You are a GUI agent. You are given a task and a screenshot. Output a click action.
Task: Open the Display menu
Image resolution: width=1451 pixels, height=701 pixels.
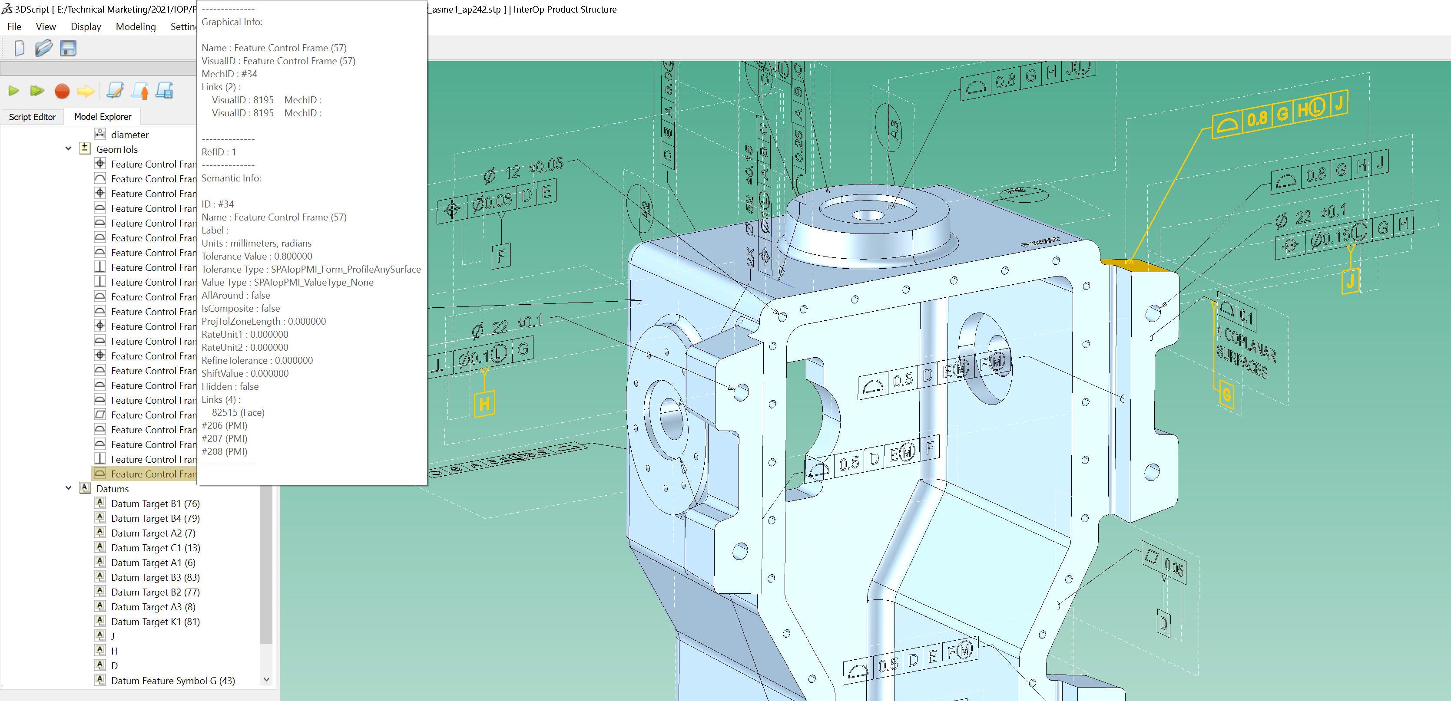(x=86, y=26)
